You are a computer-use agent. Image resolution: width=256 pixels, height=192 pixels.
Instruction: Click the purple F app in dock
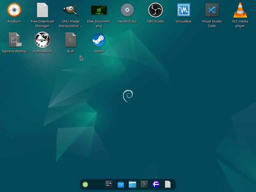coord(156,184)
